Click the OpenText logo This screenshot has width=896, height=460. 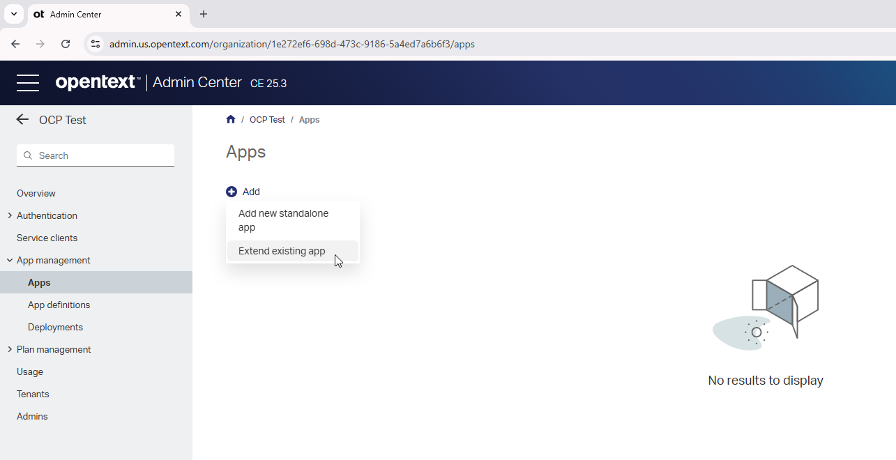(98, 82)
